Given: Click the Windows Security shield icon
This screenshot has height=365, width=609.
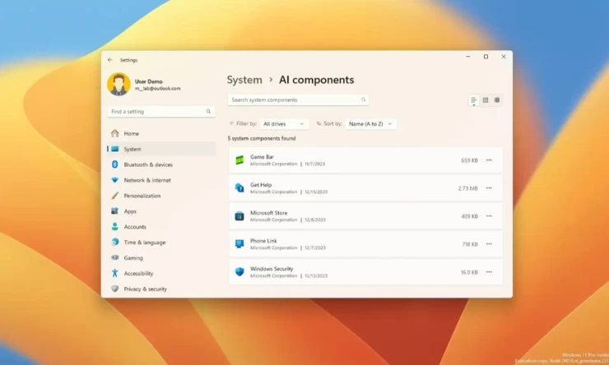Looking at the screenshot, I should (x=239, y=272).
